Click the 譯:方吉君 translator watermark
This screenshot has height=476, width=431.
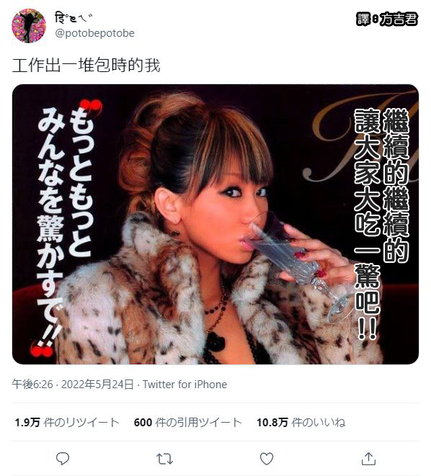pos(386,19)
